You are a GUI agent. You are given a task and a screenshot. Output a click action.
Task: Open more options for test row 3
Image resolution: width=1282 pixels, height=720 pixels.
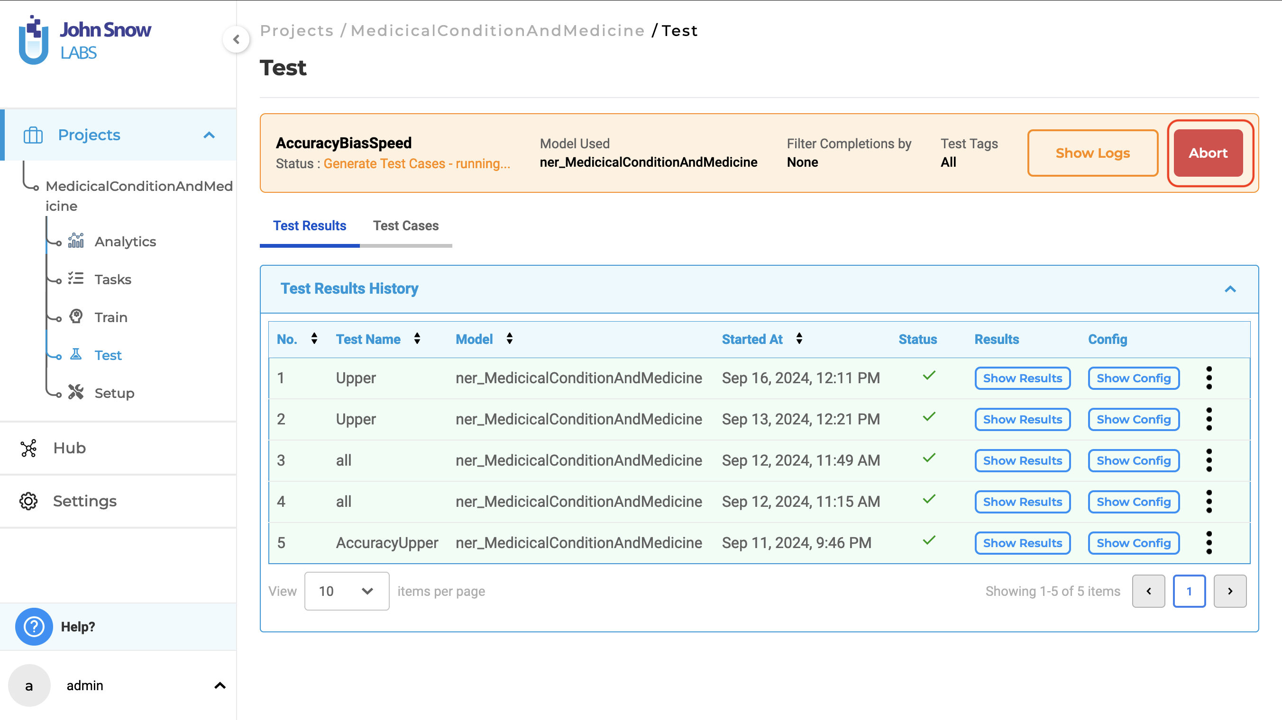pyautogui.click(x=1209, y=460)
